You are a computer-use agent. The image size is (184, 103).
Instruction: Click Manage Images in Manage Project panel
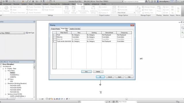(149, 7)
